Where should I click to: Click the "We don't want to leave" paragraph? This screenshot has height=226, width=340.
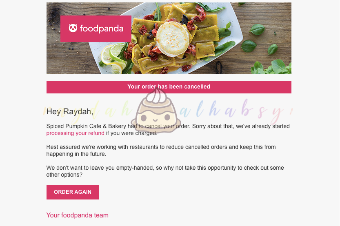165,171
